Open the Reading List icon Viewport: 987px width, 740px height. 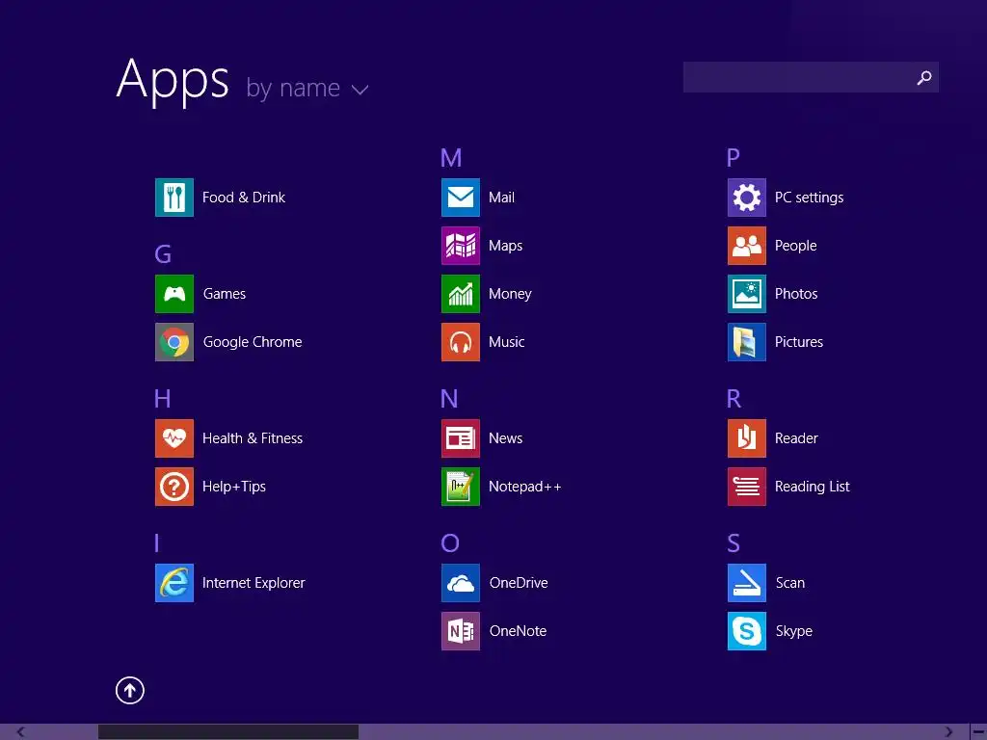tap(747, 487)
